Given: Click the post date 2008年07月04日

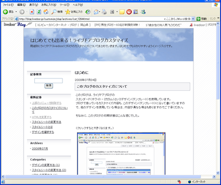Looking at the screenshot, I should [x=85, y=80].
